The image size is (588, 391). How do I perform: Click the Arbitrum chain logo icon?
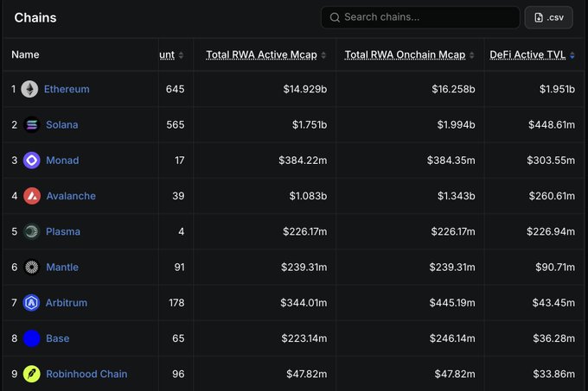pyautogui.click(x=31, y=303)
